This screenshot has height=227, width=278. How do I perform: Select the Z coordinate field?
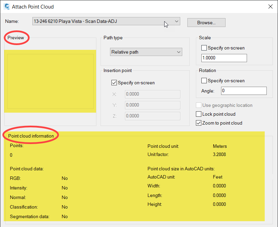click(x=152, y=116)
